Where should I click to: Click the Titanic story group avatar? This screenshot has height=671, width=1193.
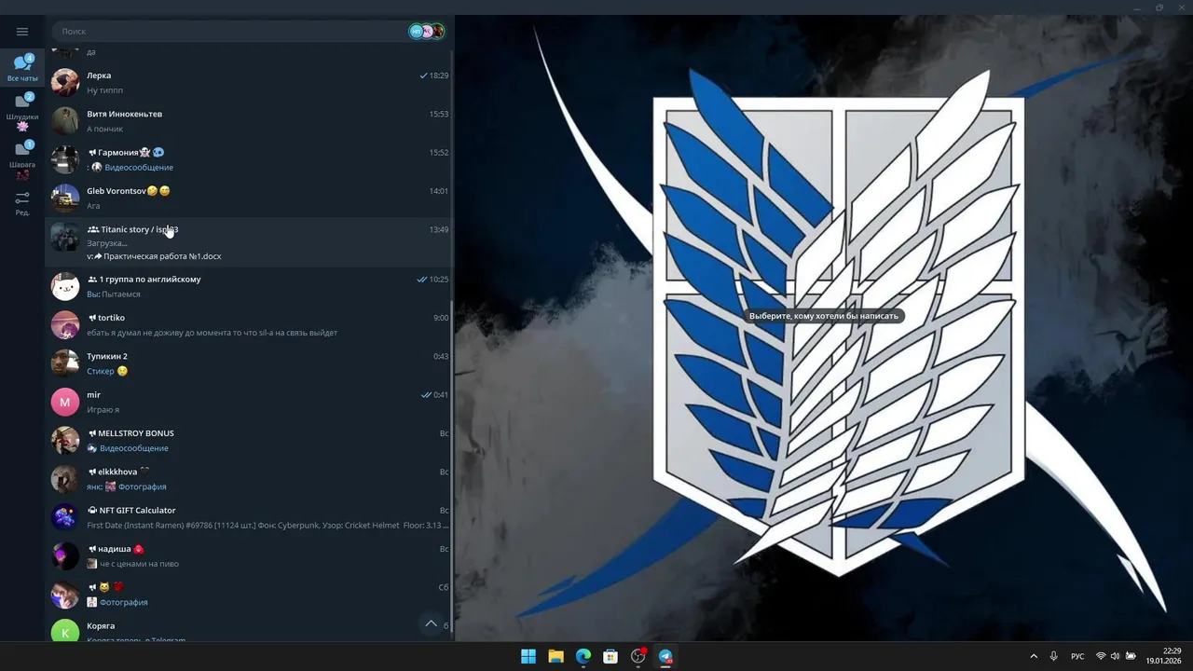click(64, 237)
